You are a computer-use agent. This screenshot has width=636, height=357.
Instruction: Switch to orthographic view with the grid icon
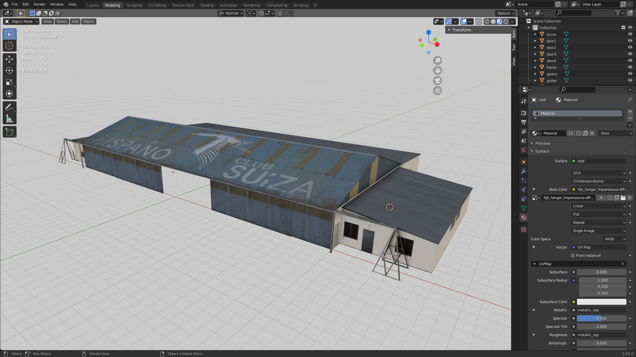[x=438, y=91]
